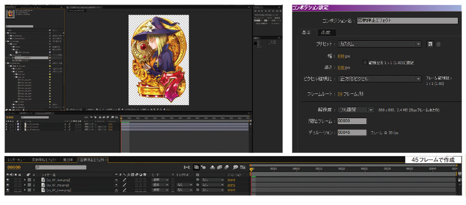Click file icon of zu_07_cha.png layer

[43, 185]
